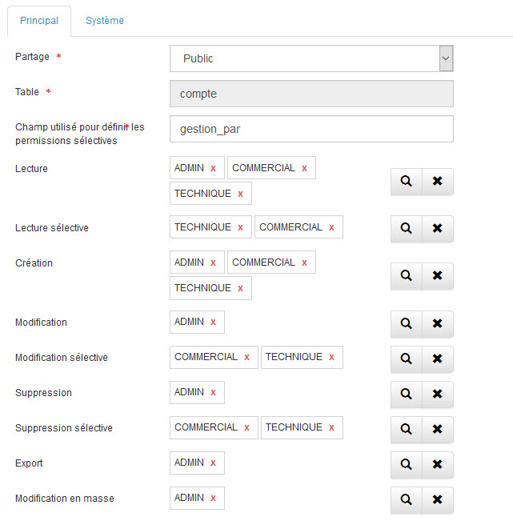
Task: Remove TECHNIQUE from Suppression sélective
Action: [331, 427]
